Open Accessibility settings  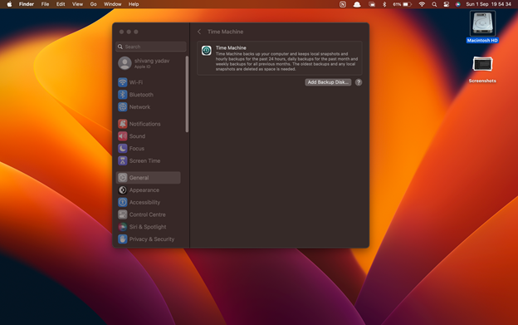[149, 202]
